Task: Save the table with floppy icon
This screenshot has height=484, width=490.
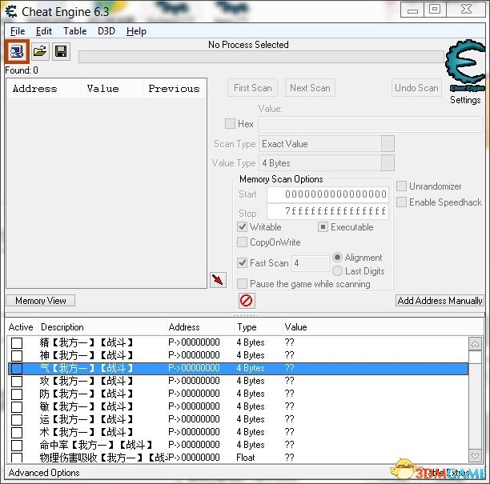Action: point(61,51)
